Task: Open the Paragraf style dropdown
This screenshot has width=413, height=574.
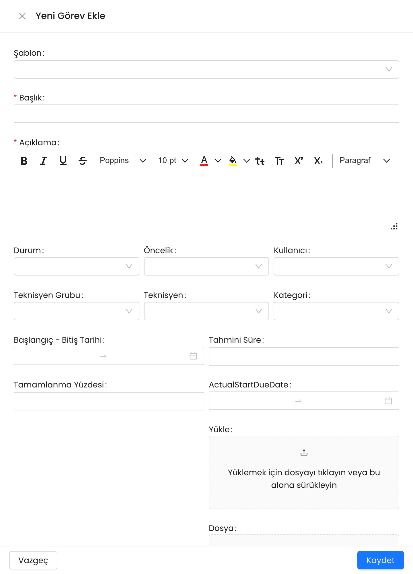Action: pyautogui.click(x=365, y=161)
